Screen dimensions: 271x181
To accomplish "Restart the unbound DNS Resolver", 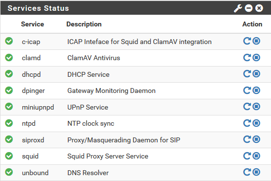I will point(247,172).
